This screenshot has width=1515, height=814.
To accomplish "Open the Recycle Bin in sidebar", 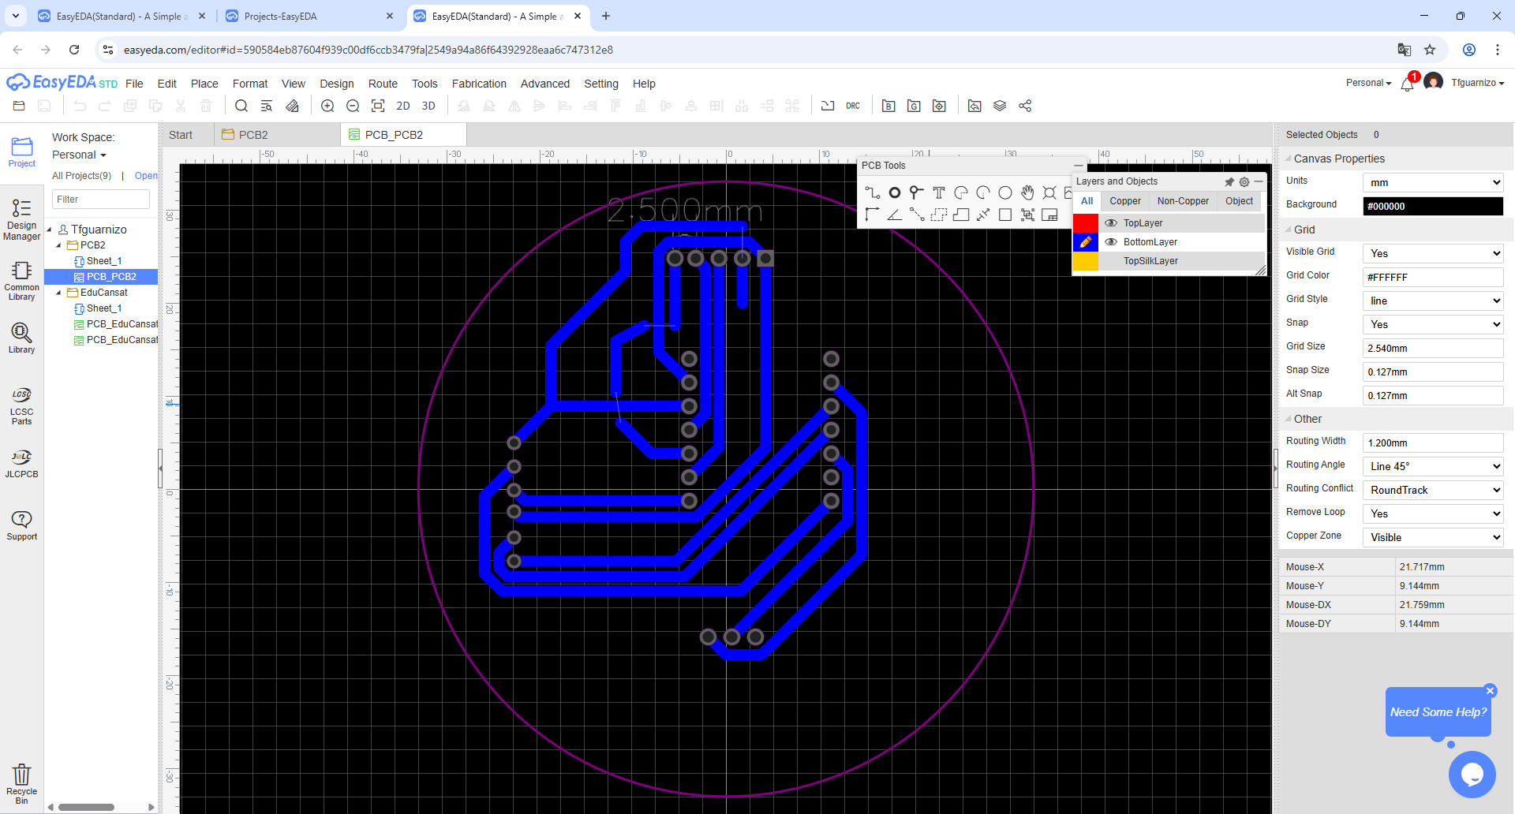I will click(21, 784).
